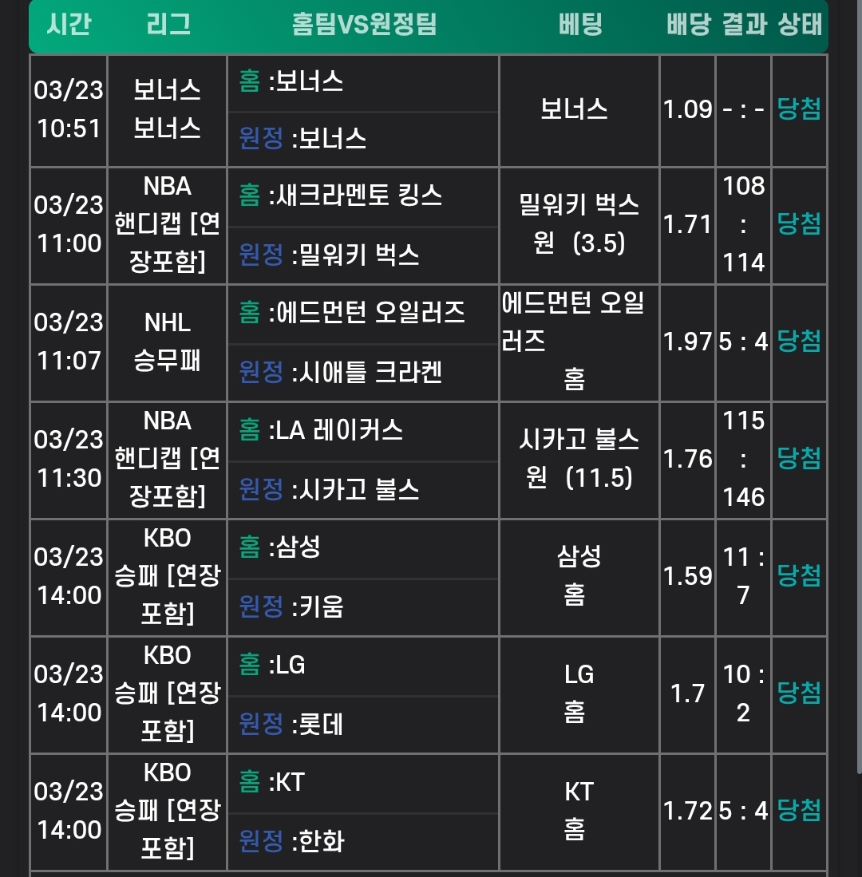The image size is (862, 877).
Task: Select away team 한화
Action: pyautogui.click(x=318, y=841)
